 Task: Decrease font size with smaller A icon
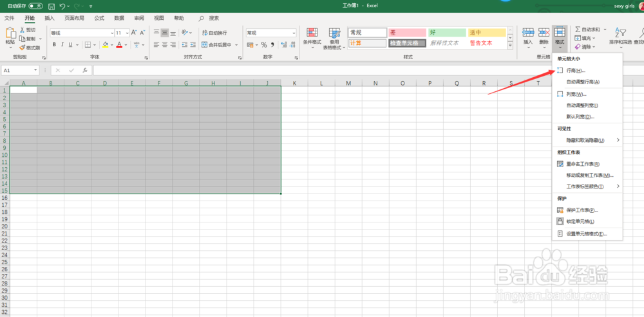pyautogui.click(x=142, y=33)
